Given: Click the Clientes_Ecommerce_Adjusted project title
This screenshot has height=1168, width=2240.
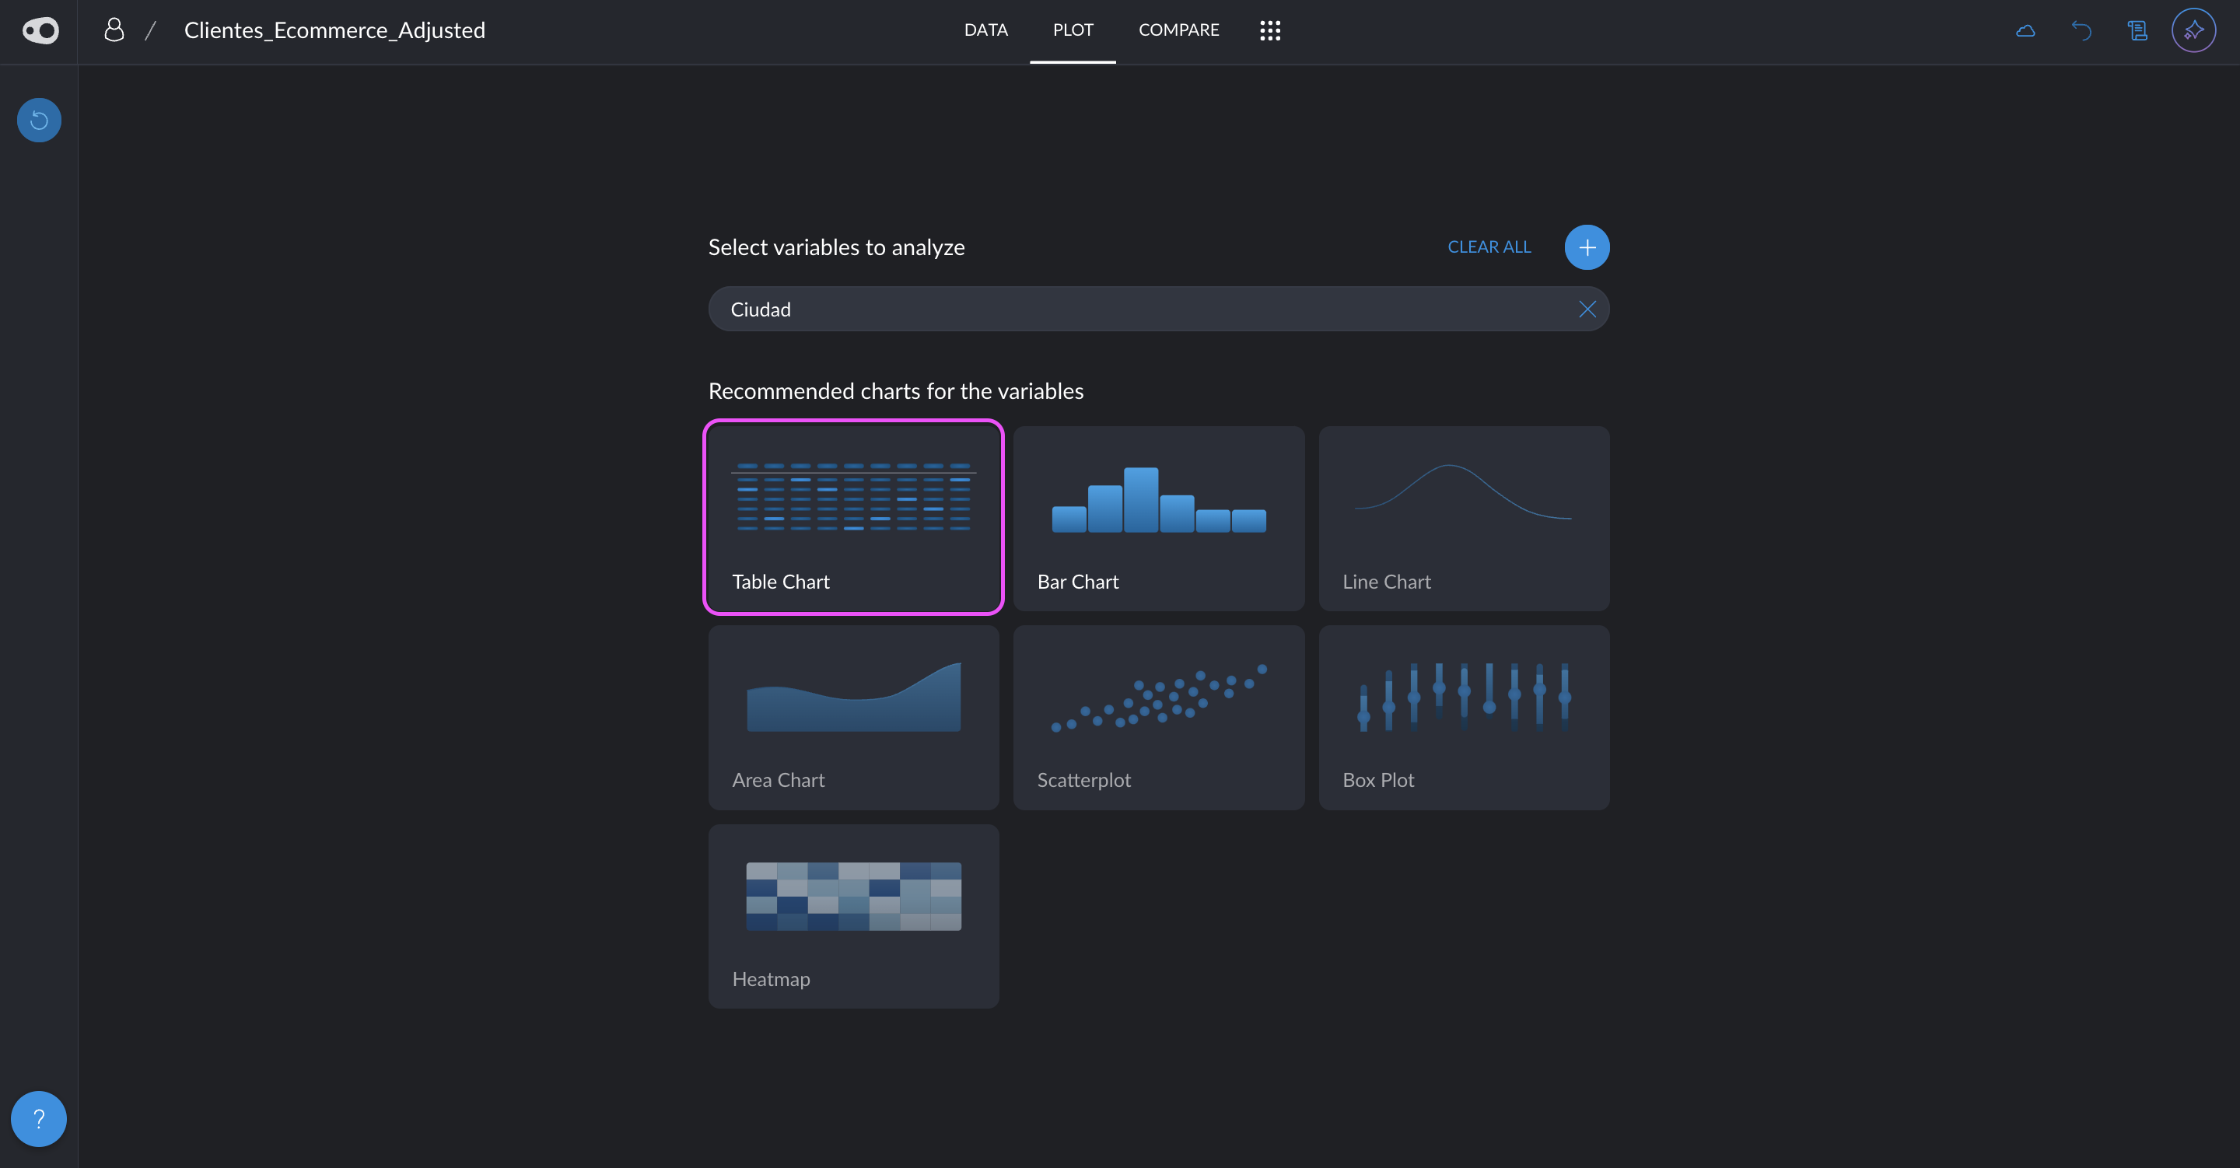Looking at the screenshot, I should click(x=334, y=30).
